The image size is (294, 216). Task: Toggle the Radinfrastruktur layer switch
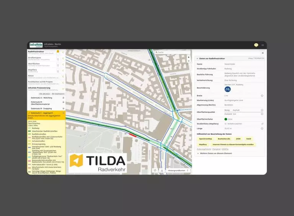pyautogui.click(x=58, y=52)
